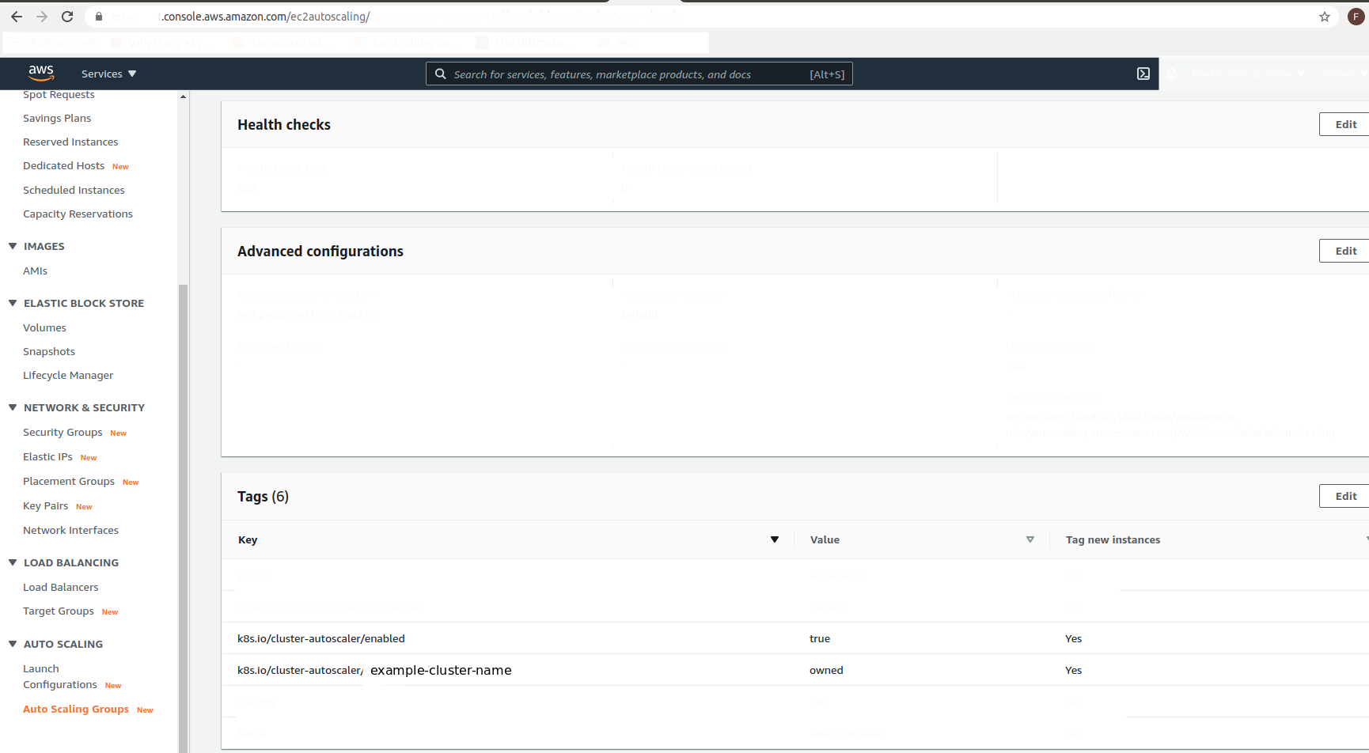The image size is (1369, 753).
Task: Open Auto Scaling Groups page
Action: (x=76, y=709)
